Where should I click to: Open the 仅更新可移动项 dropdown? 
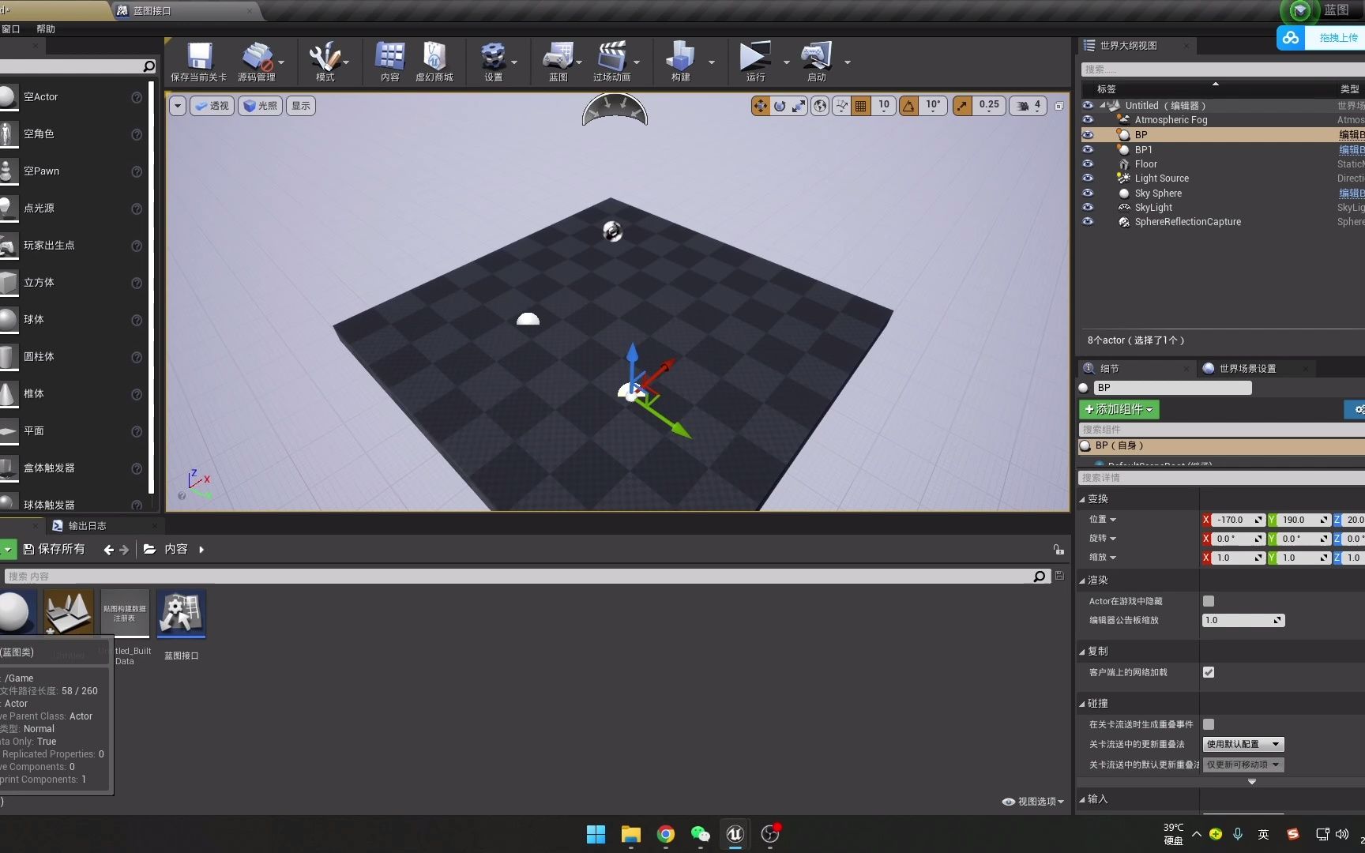click(1243, 765)
